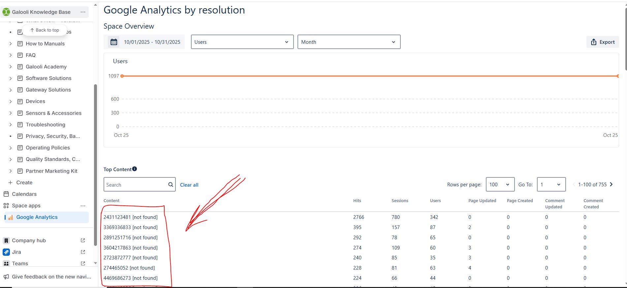Open the Month interval dropdown
Screen dimensions: 627x288
coord(349,42)
